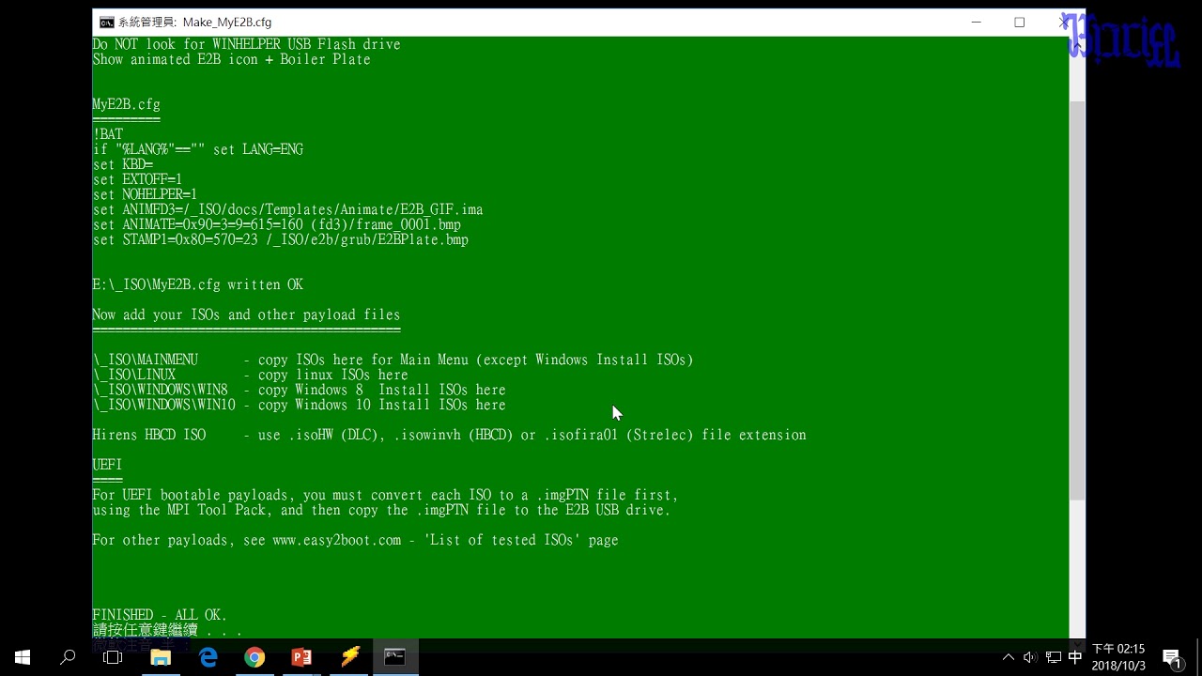
Task: Switch input method via 中 indicator
Action: pos(1075,657)
